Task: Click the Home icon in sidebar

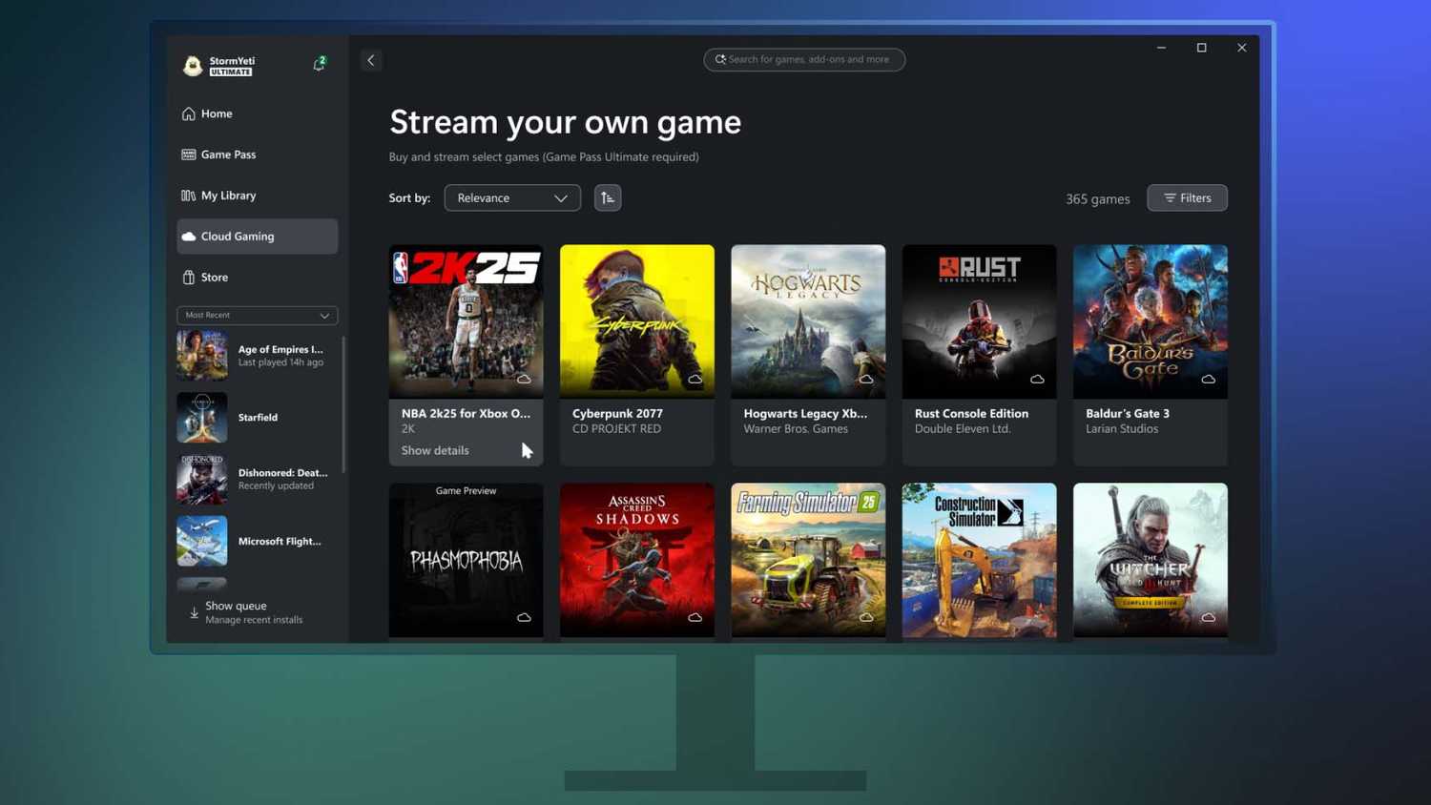Action: point(188,113)
